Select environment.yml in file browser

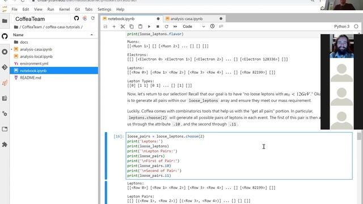point(54,63)
